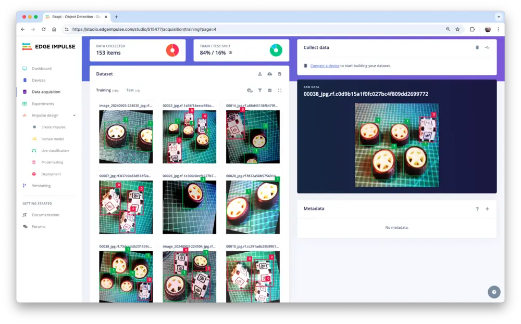Click the cloud storage icon in Dataset header

[x=270, y=74]
